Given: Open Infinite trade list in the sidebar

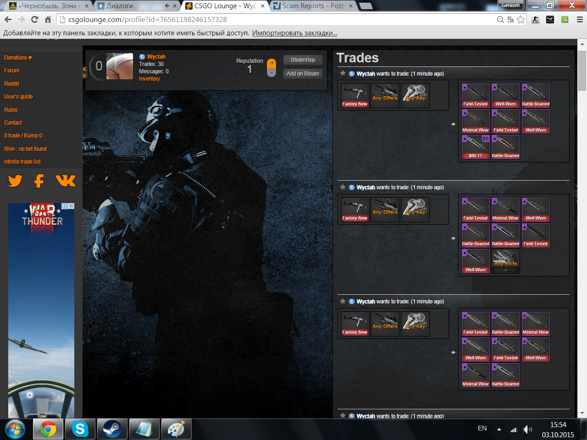Looking at the screenshot, I should pyautogui.click(x=22, y=162).
